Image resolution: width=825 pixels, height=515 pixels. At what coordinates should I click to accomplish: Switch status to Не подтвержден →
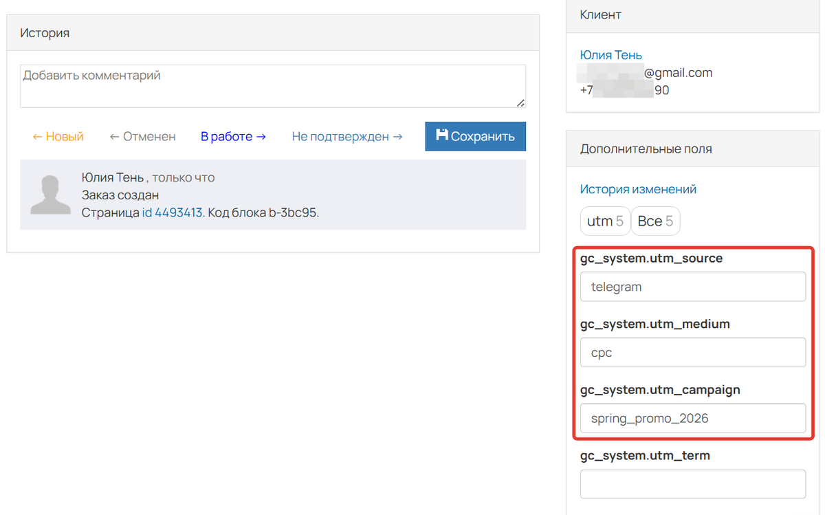tap(347, 137)
